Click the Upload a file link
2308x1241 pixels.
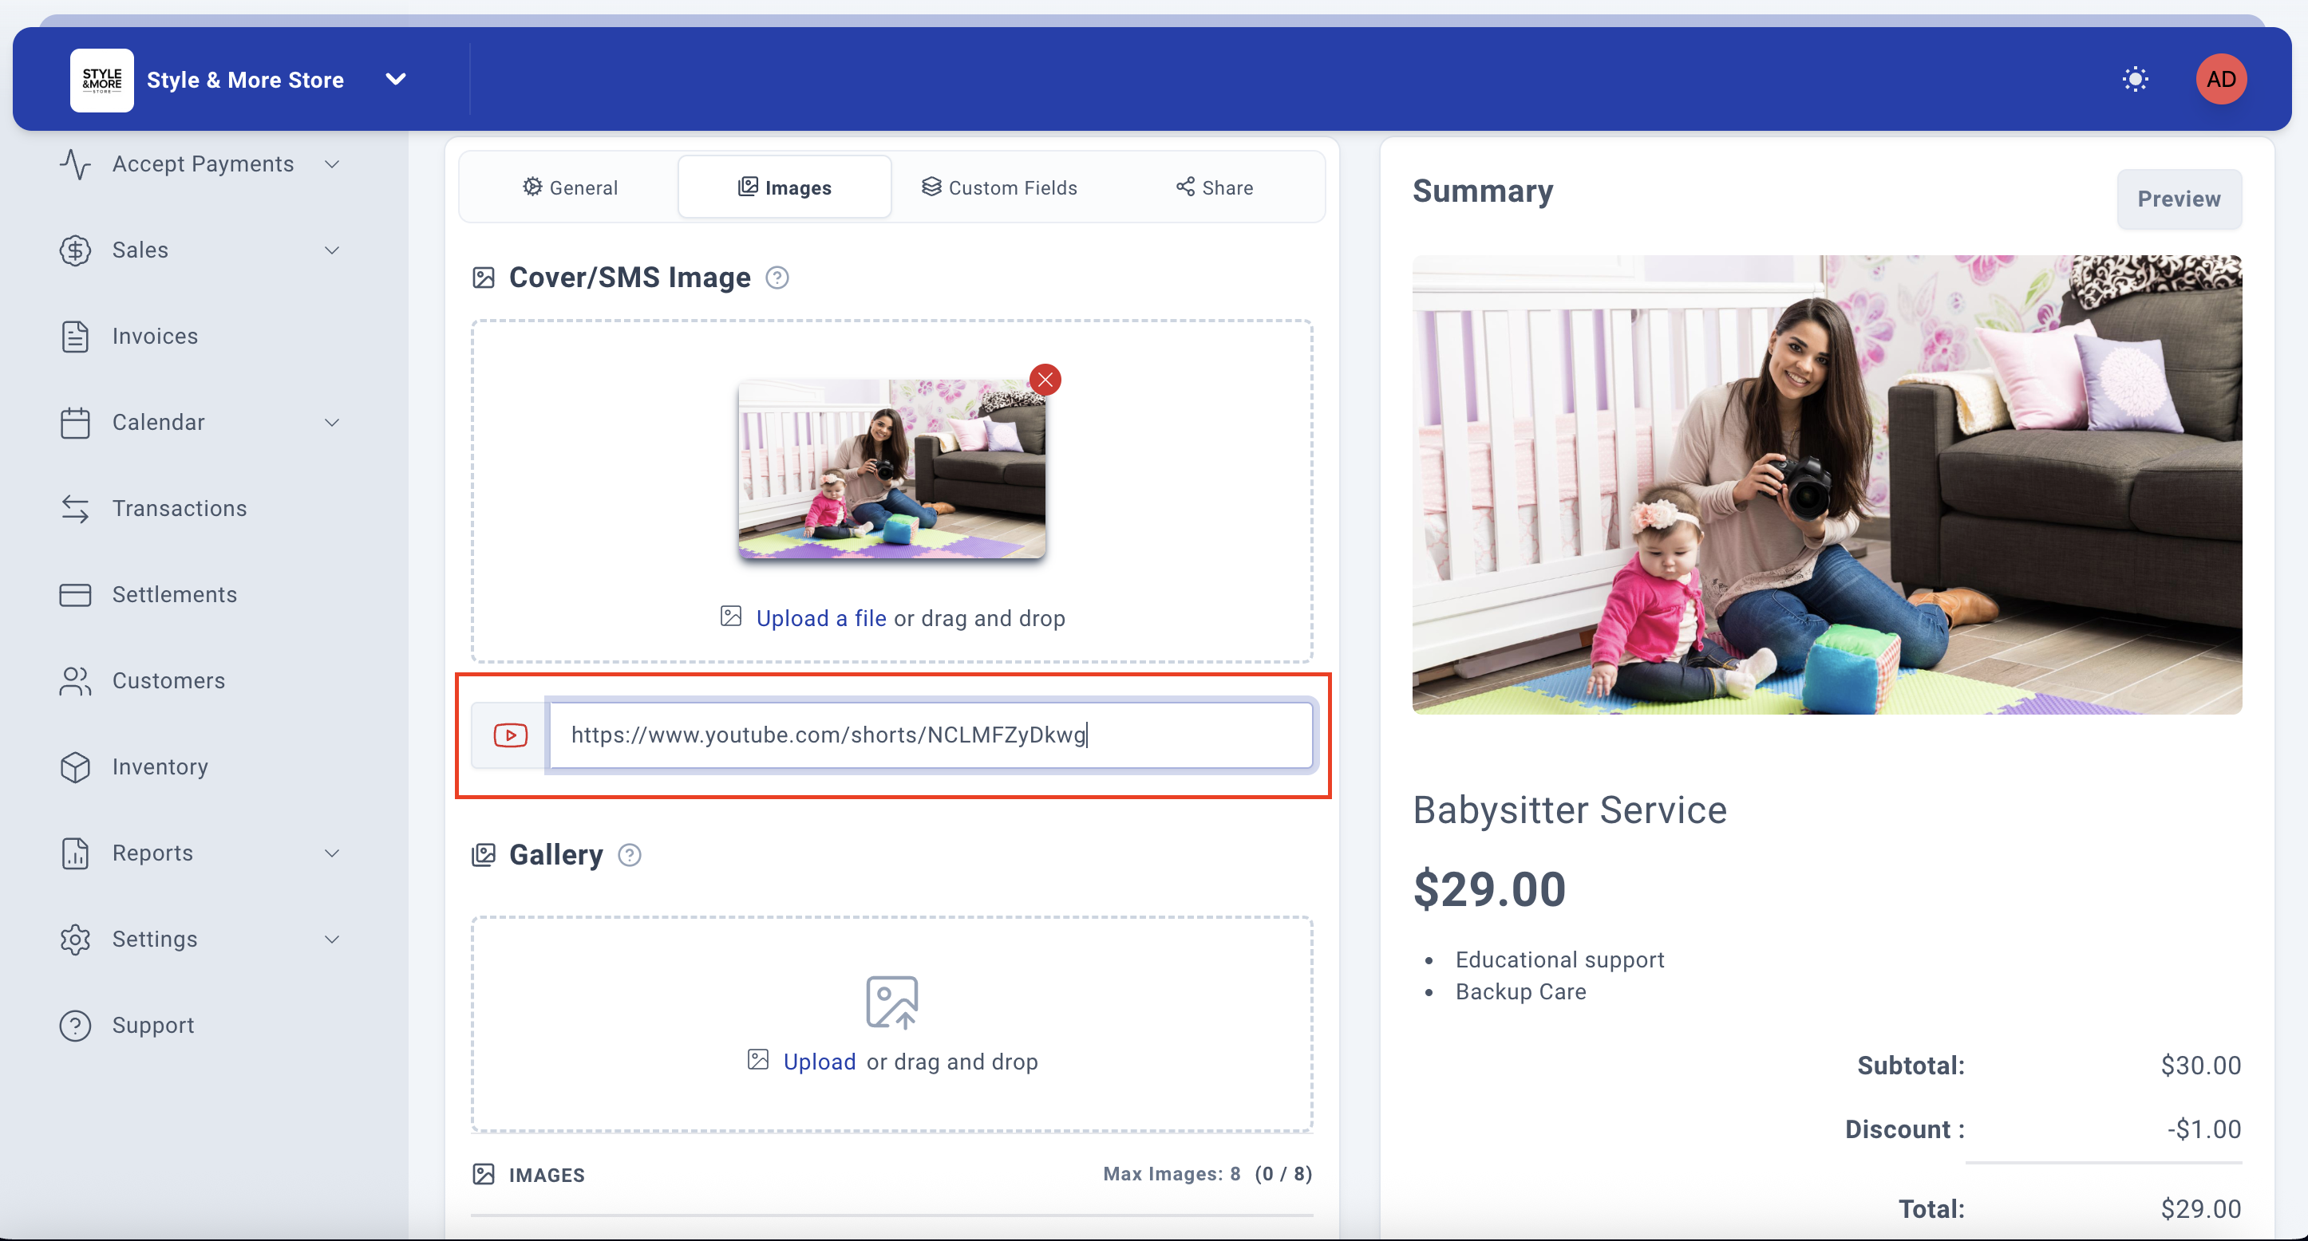point(820,619)
